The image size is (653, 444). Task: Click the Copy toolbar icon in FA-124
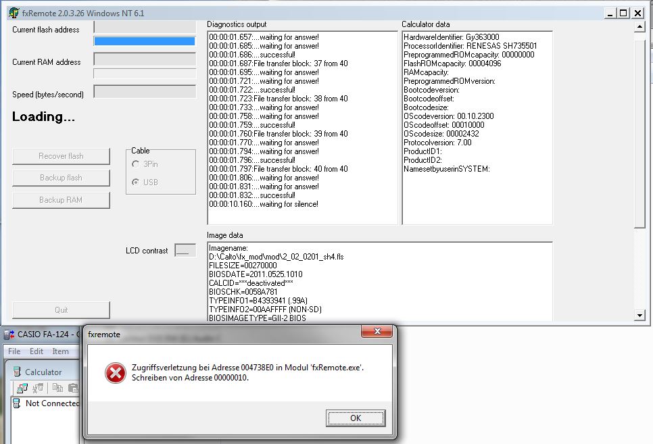coord(57,388)
